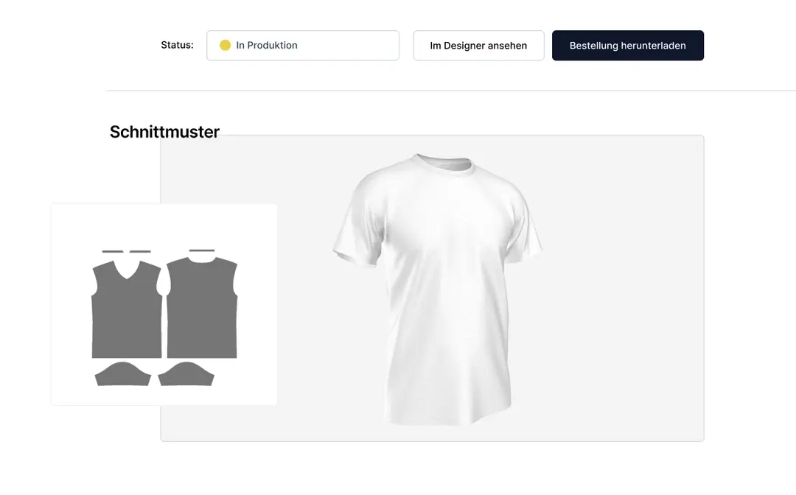Download order via 'Bestellung herunterladen' button
This screenshot has width=796, height=495.
click(x=627, y=45)
